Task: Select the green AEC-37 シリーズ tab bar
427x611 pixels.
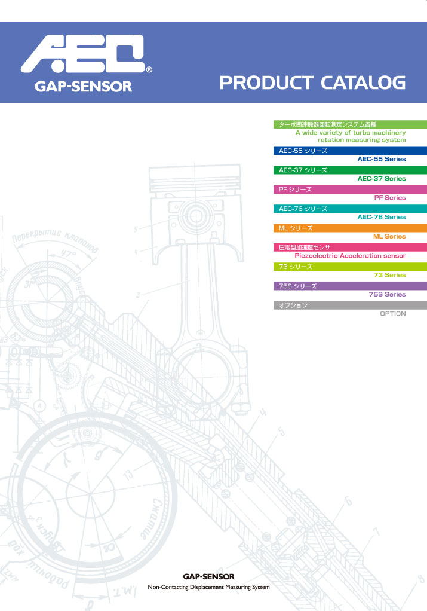Action: pos(349,170)
